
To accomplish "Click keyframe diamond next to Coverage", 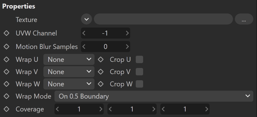I will point(6,109).
